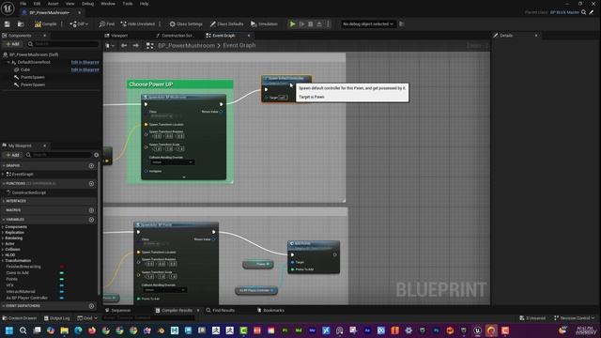Click the graph icon before the BP_PowerMushroom breadcrumb
The width and height of the screenshot is (601, 338).
click(150, 46)
